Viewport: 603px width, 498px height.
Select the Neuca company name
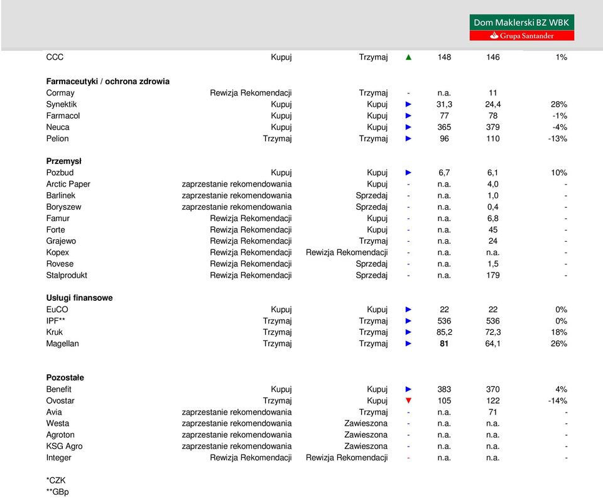tap(58, 127)
